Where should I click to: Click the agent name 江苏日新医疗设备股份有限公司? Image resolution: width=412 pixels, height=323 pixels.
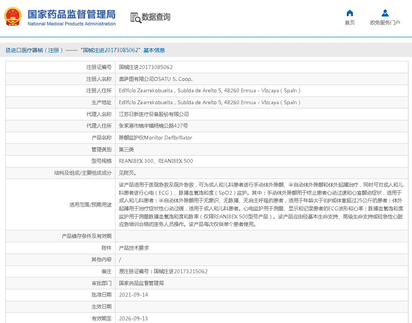point(154,114)
